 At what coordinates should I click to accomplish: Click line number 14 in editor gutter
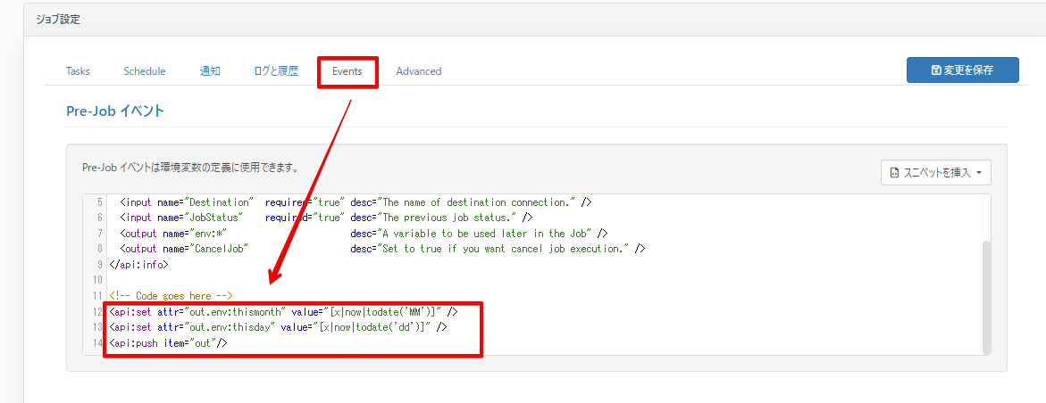click(x=96, y=343)
